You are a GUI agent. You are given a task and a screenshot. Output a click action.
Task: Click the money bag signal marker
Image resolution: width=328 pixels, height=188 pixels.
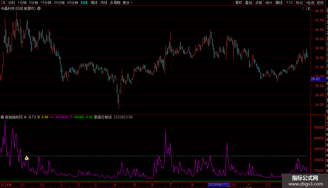[x=27, y=158]
